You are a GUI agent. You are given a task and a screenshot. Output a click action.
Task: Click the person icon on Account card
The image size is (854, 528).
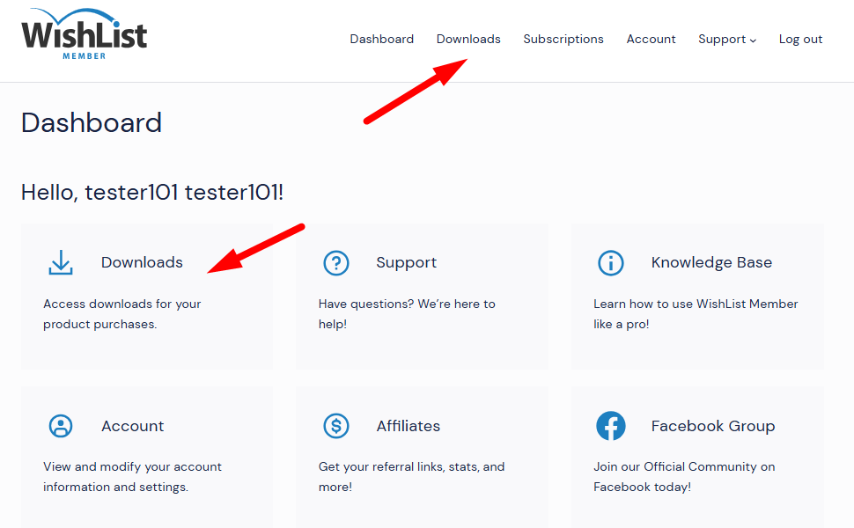[61, 426]
